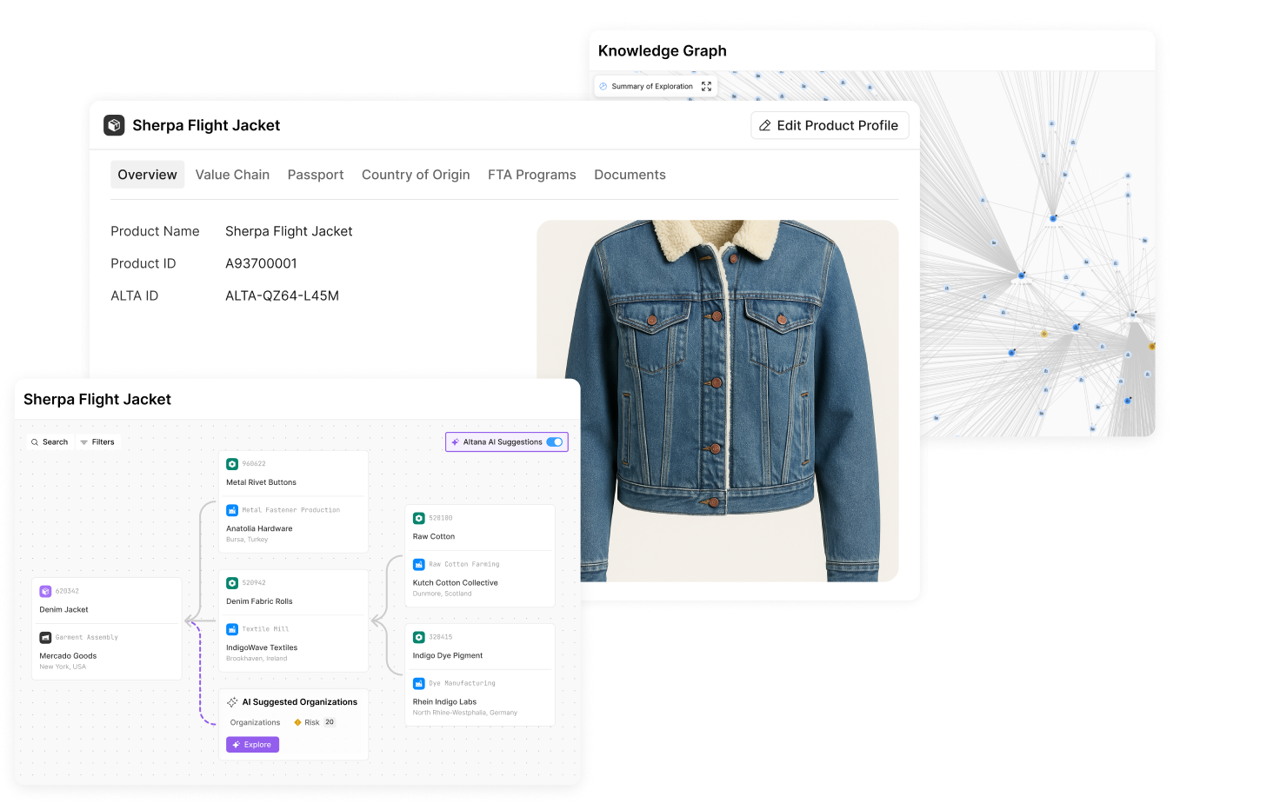The image size is (1280, 803).
Task: Go to the FTA Programs tab
Action: 532,175
